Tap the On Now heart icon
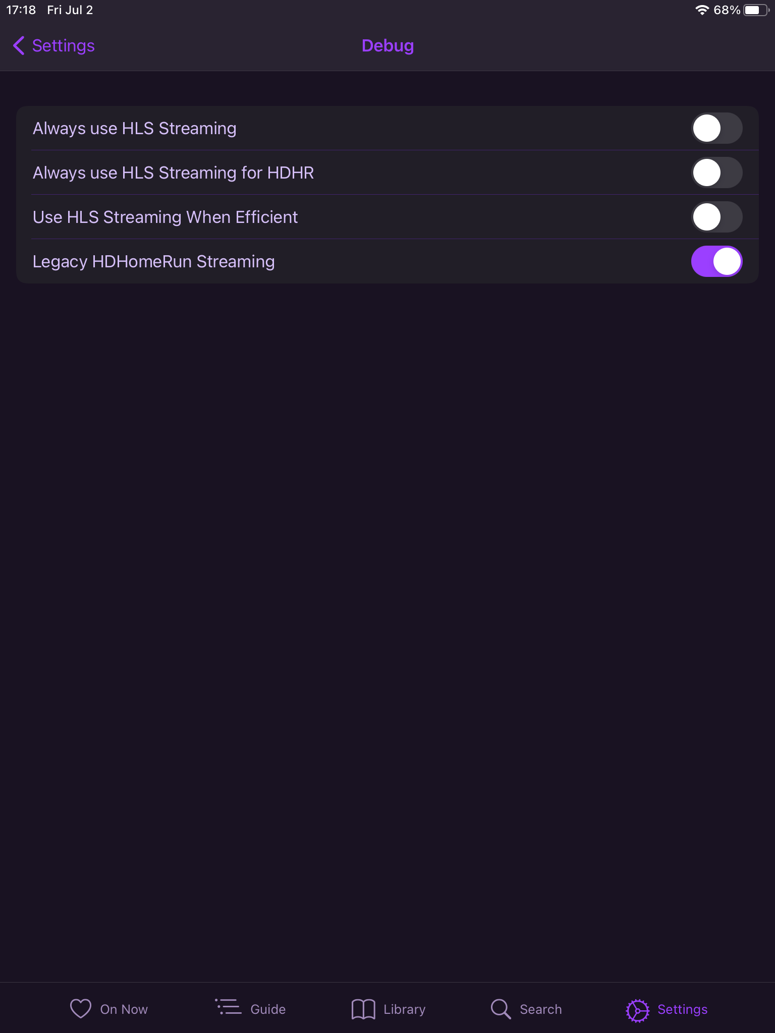This screenshot has height=1033, width=775. pos(80,1009)
